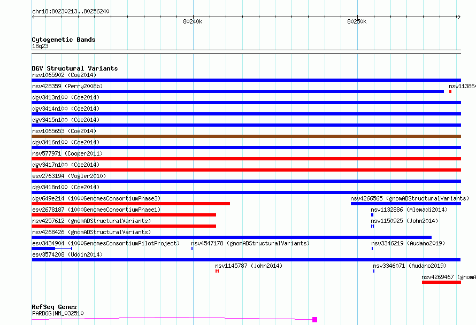Viewport: 476px width, 325px height.
Task: Open the nsv3346219 (Audano2019) variant
Action: coord(408,243)
